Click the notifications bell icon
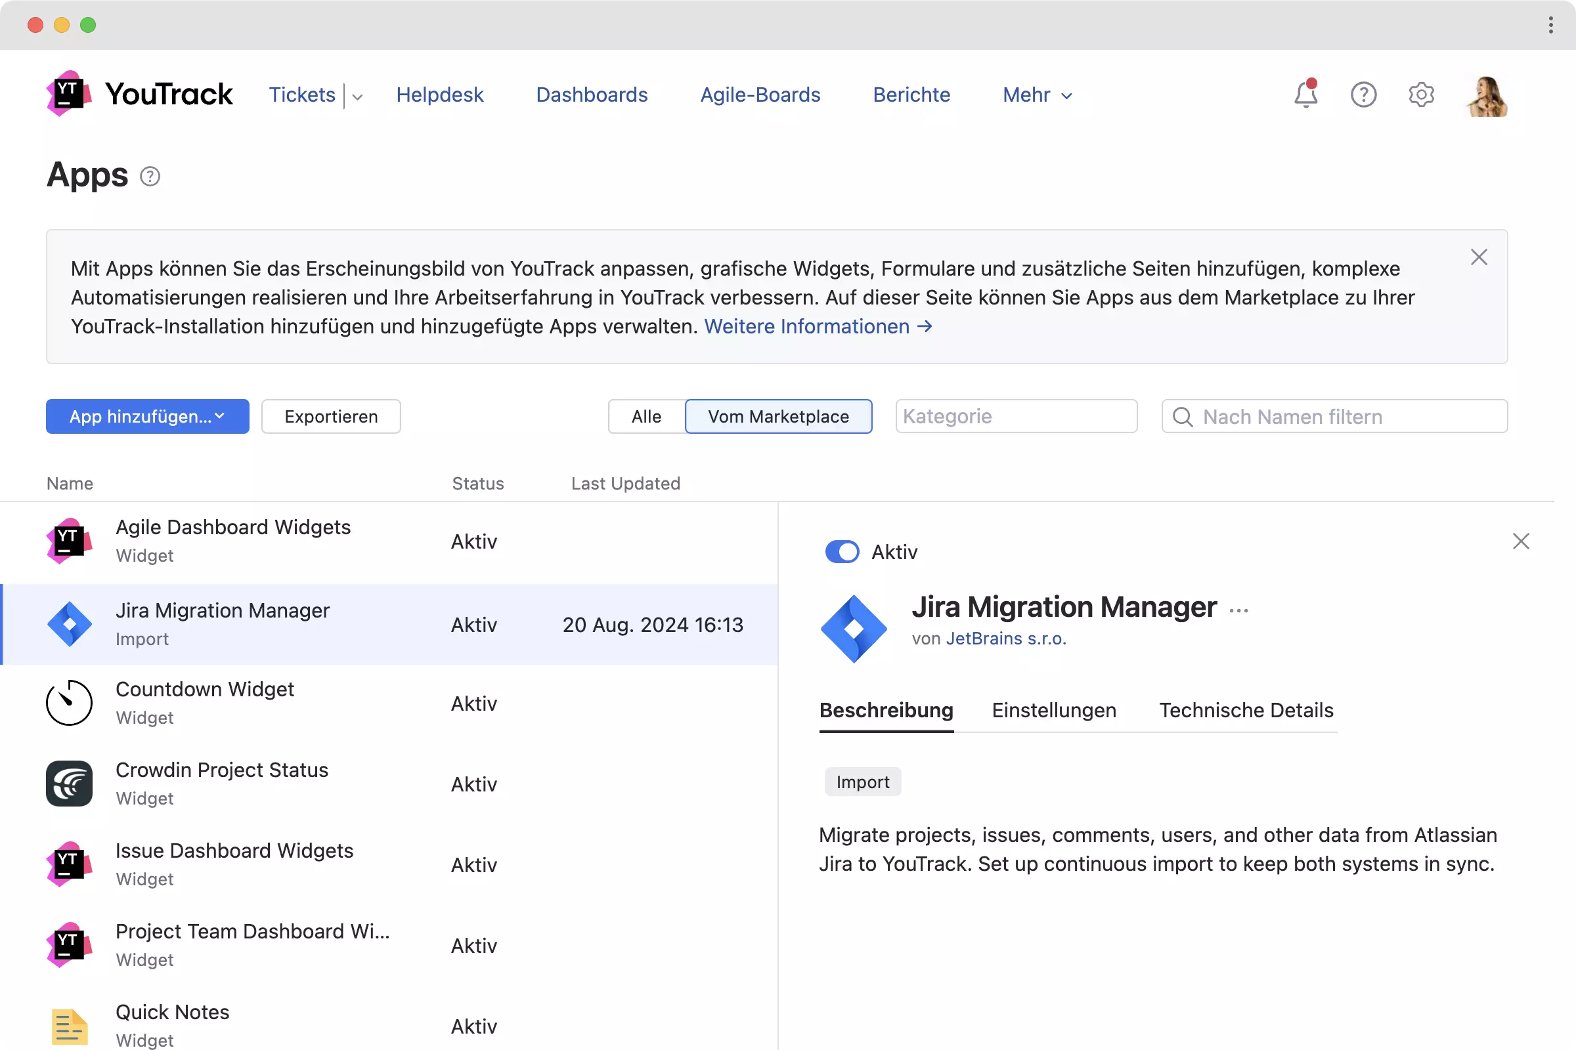 [1305, 94]
